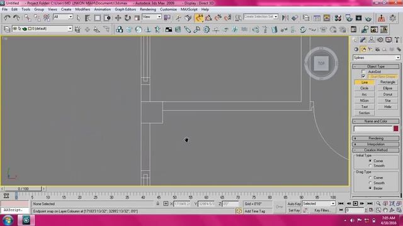Switch to the Display panel tab
This screenshot has height=226, width=403.
point(389,40)
